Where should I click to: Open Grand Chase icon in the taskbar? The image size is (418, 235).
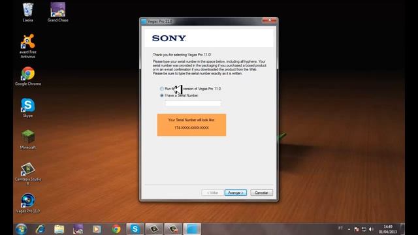(x=78, y=229)
